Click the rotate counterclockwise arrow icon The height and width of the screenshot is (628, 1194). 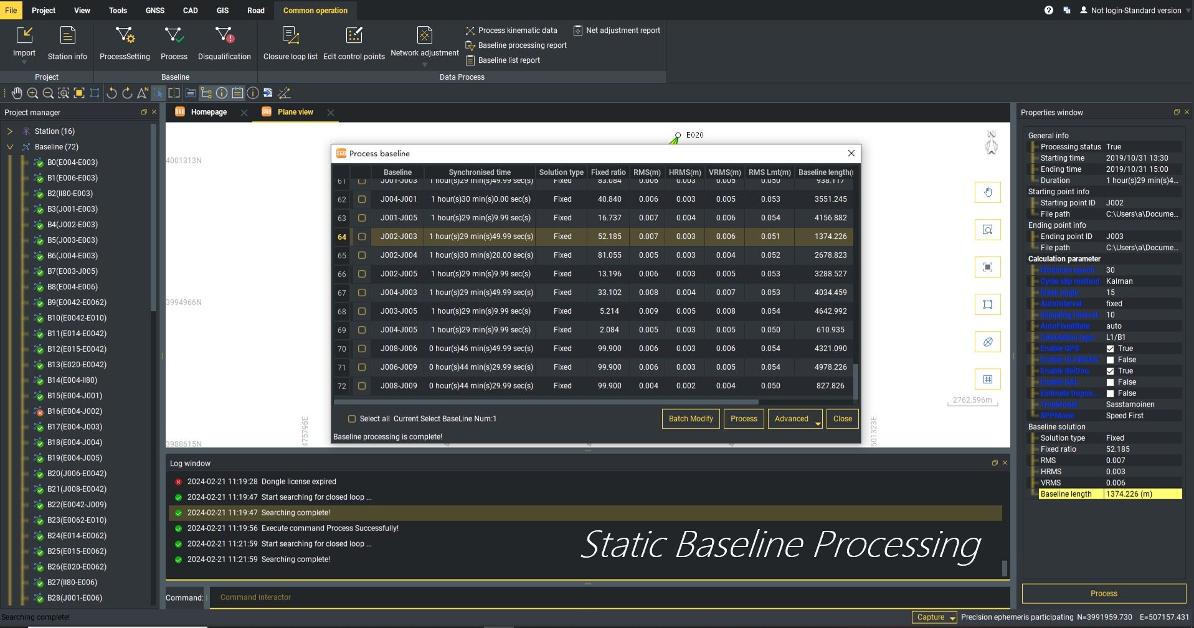112,93
